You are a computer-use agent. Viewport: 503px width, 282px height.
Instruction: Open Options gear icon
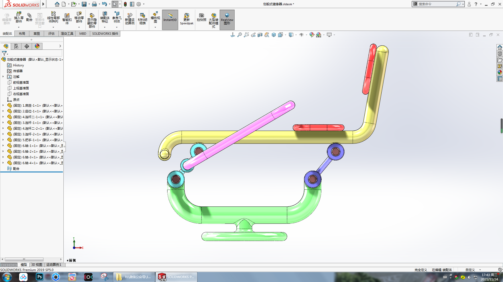(139, 4)
